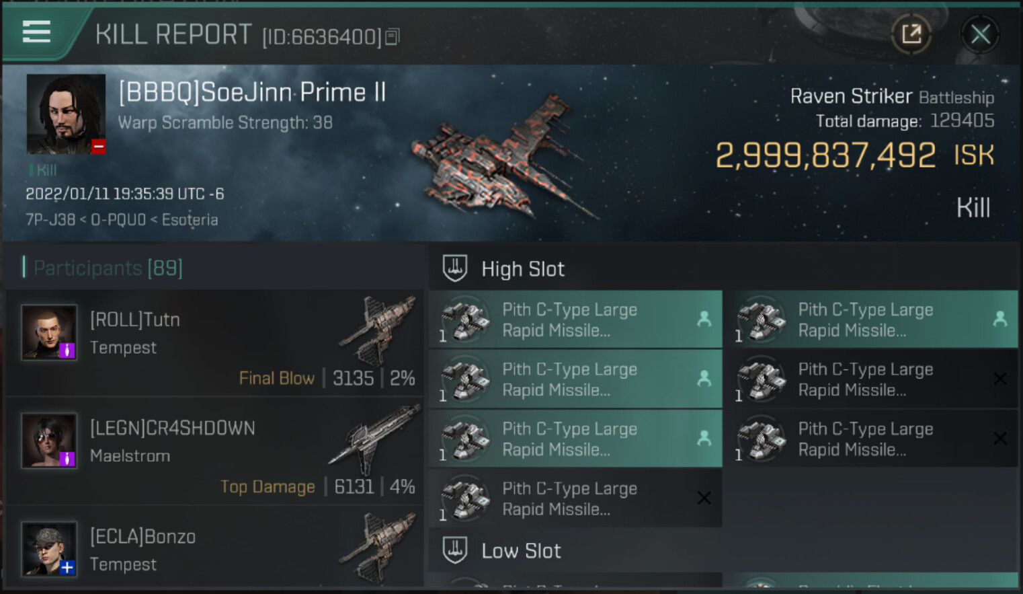The width and height of the screenshot is (1023, 594).
Task: Open the Participants [89] section header
Action: pos(108,268)
